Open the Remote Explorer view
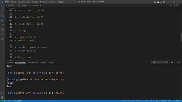 point(2,29)
